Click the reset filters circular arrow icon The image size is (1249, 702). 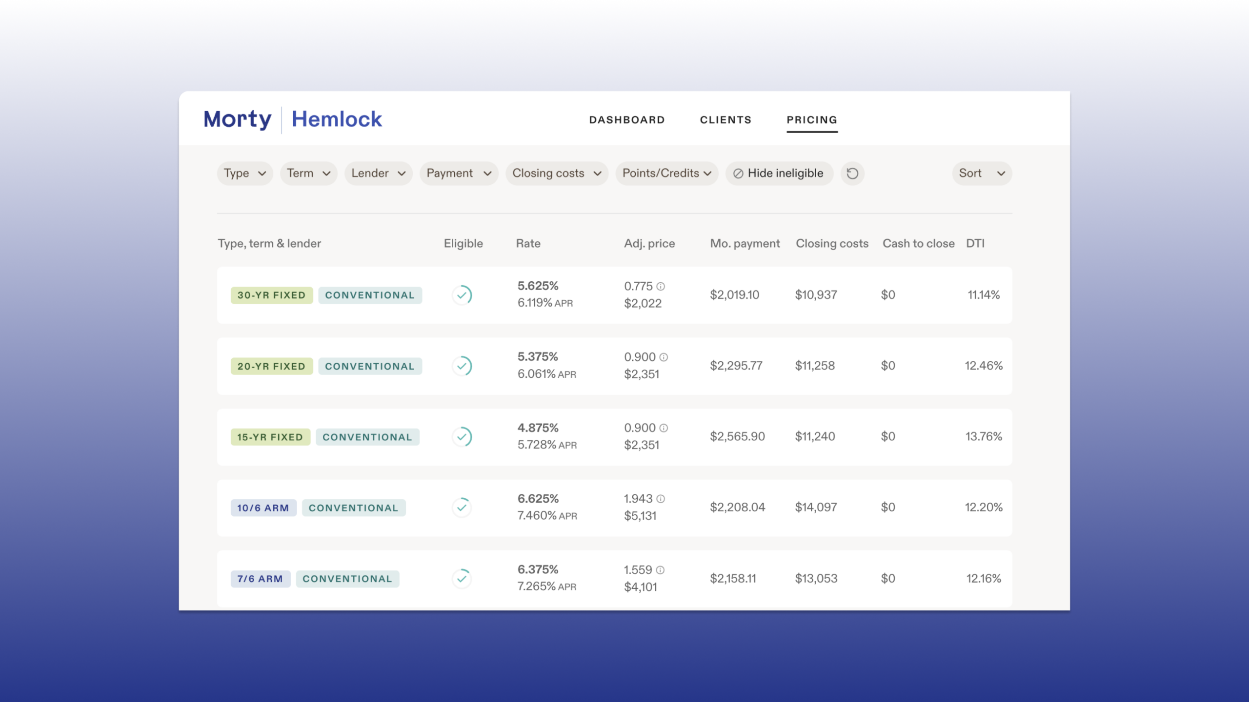(x=852, y=173)
